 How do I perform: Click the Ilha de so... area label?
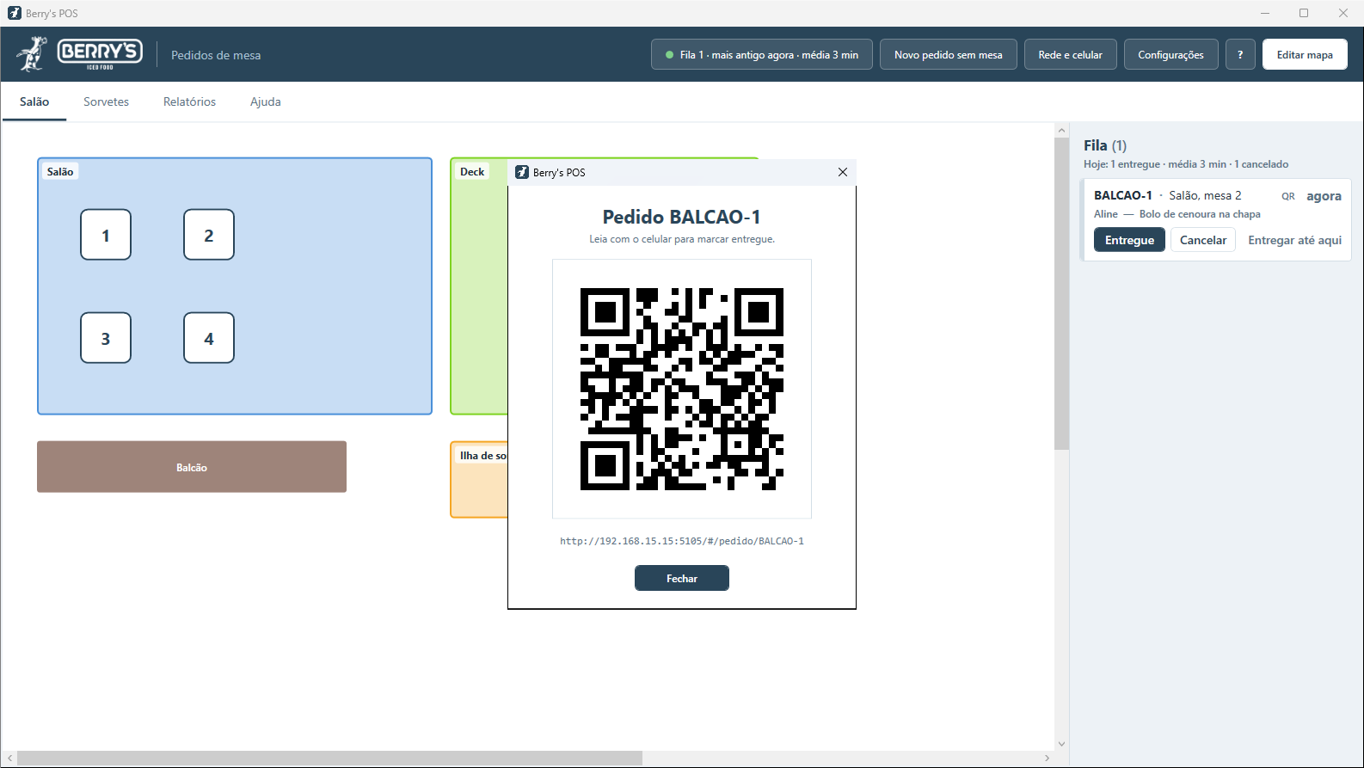point(482,456)
